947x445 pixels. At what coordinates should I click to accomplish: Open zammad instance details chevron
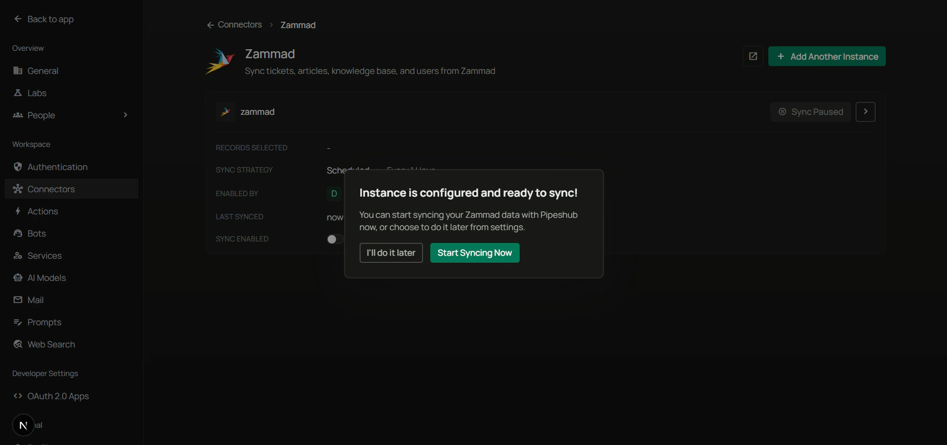tap(866, 112)
